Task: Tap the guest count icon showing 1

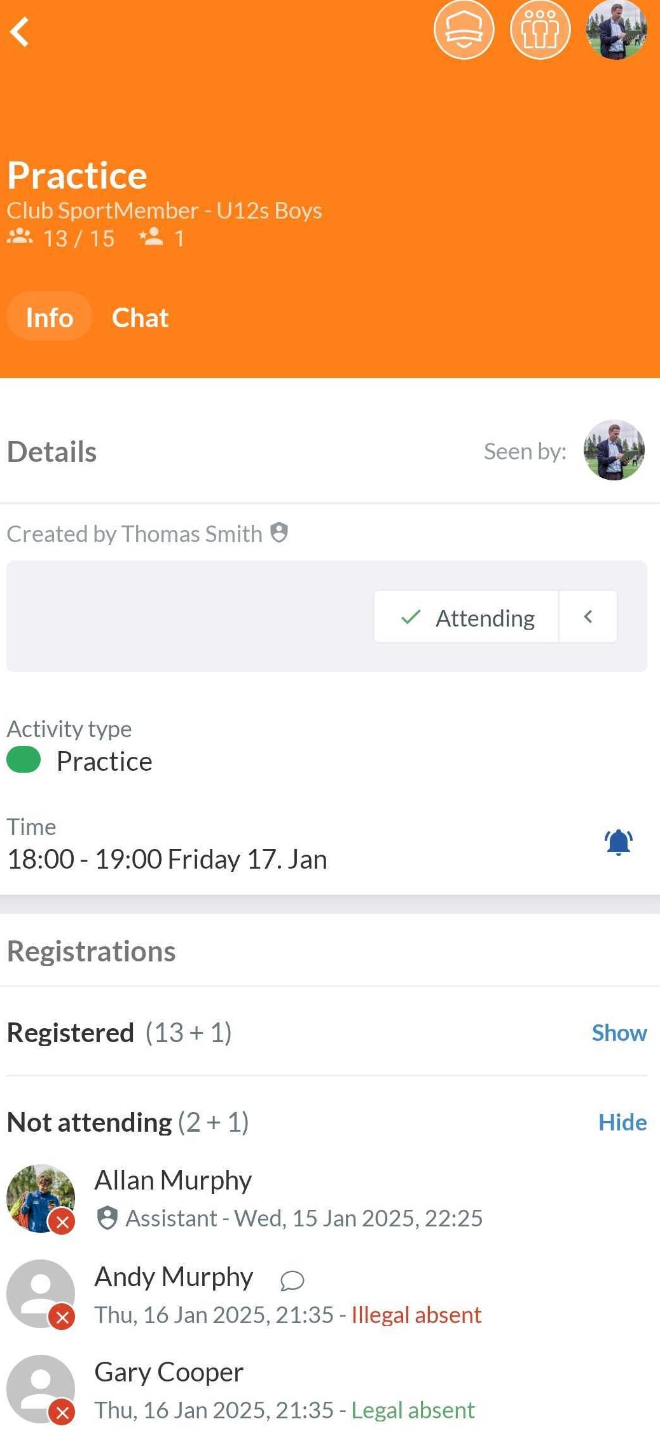Action: [152, 238]
